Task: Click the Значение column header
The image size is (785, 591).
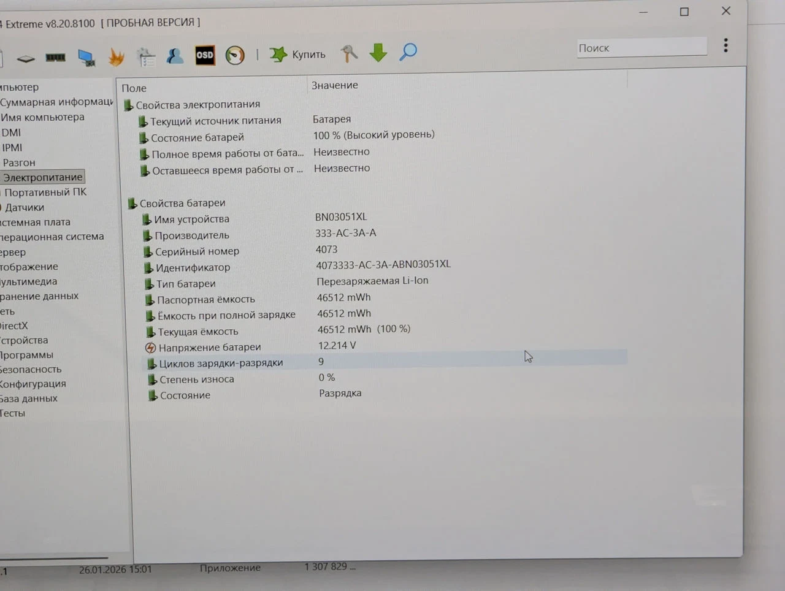Action: [x=335, y=85]
